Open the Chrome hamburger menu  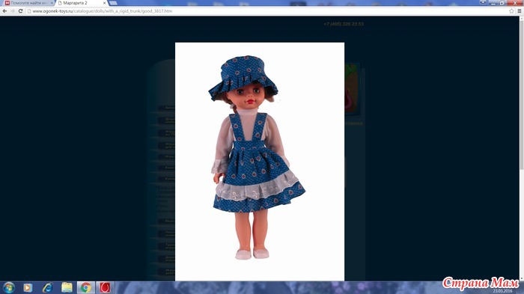tap(520, 11)
